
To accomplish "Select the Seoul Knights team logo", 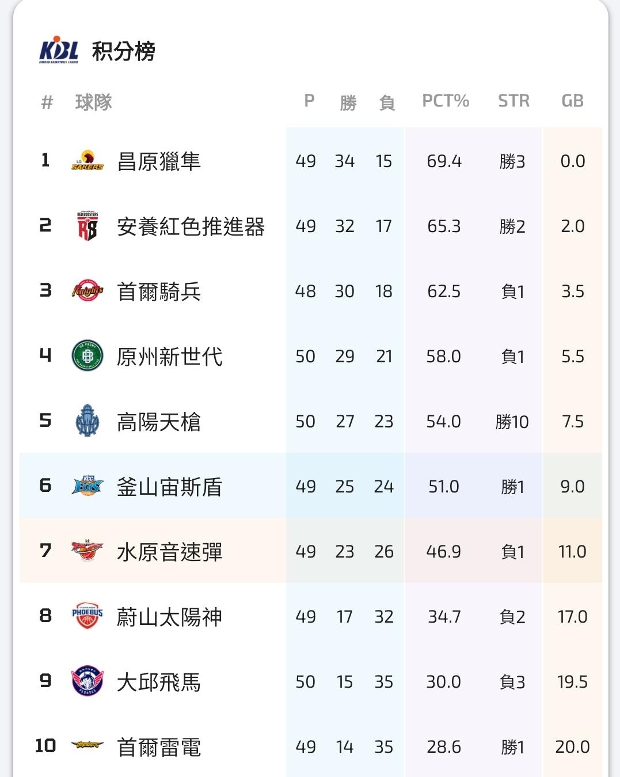I will click(88, 291).
